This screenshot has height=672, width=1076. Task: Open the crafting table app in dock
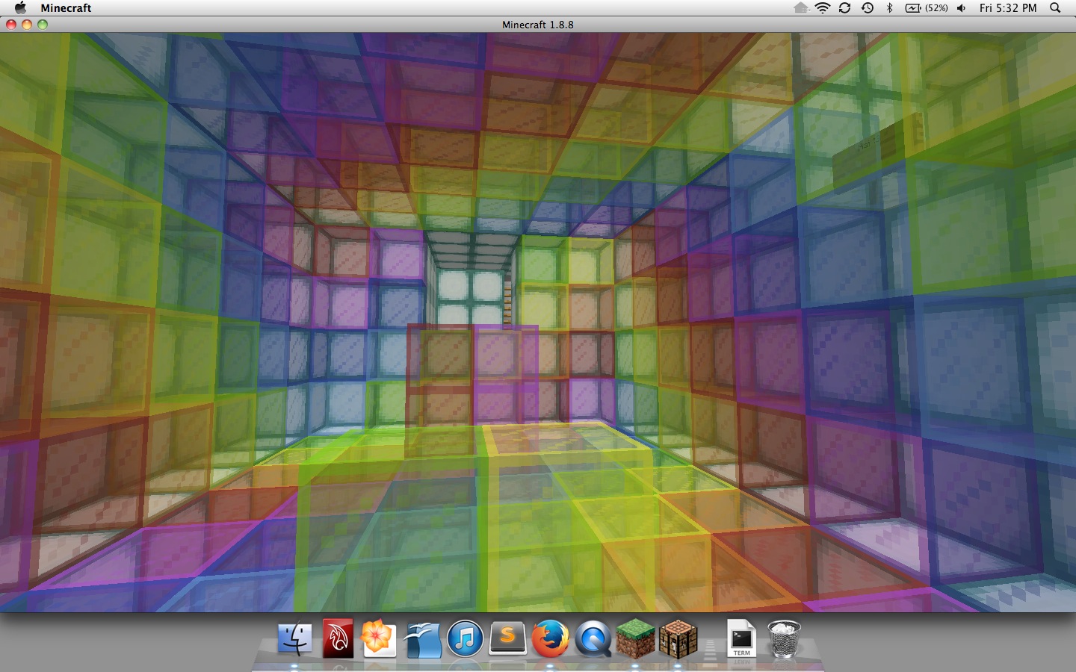pyautogui.click(x=678, y=640)
